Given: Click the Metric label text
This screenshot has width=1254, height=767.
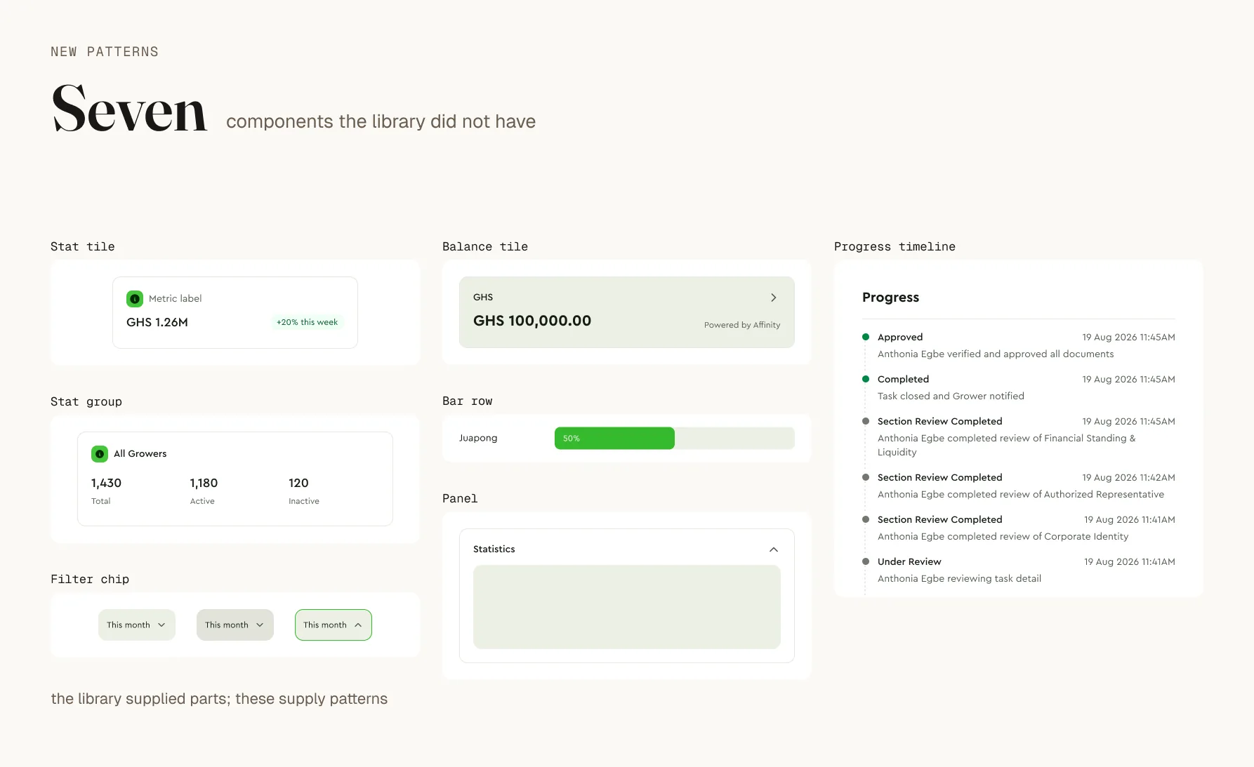Looking at the screenshot, I should coord(176,299).
